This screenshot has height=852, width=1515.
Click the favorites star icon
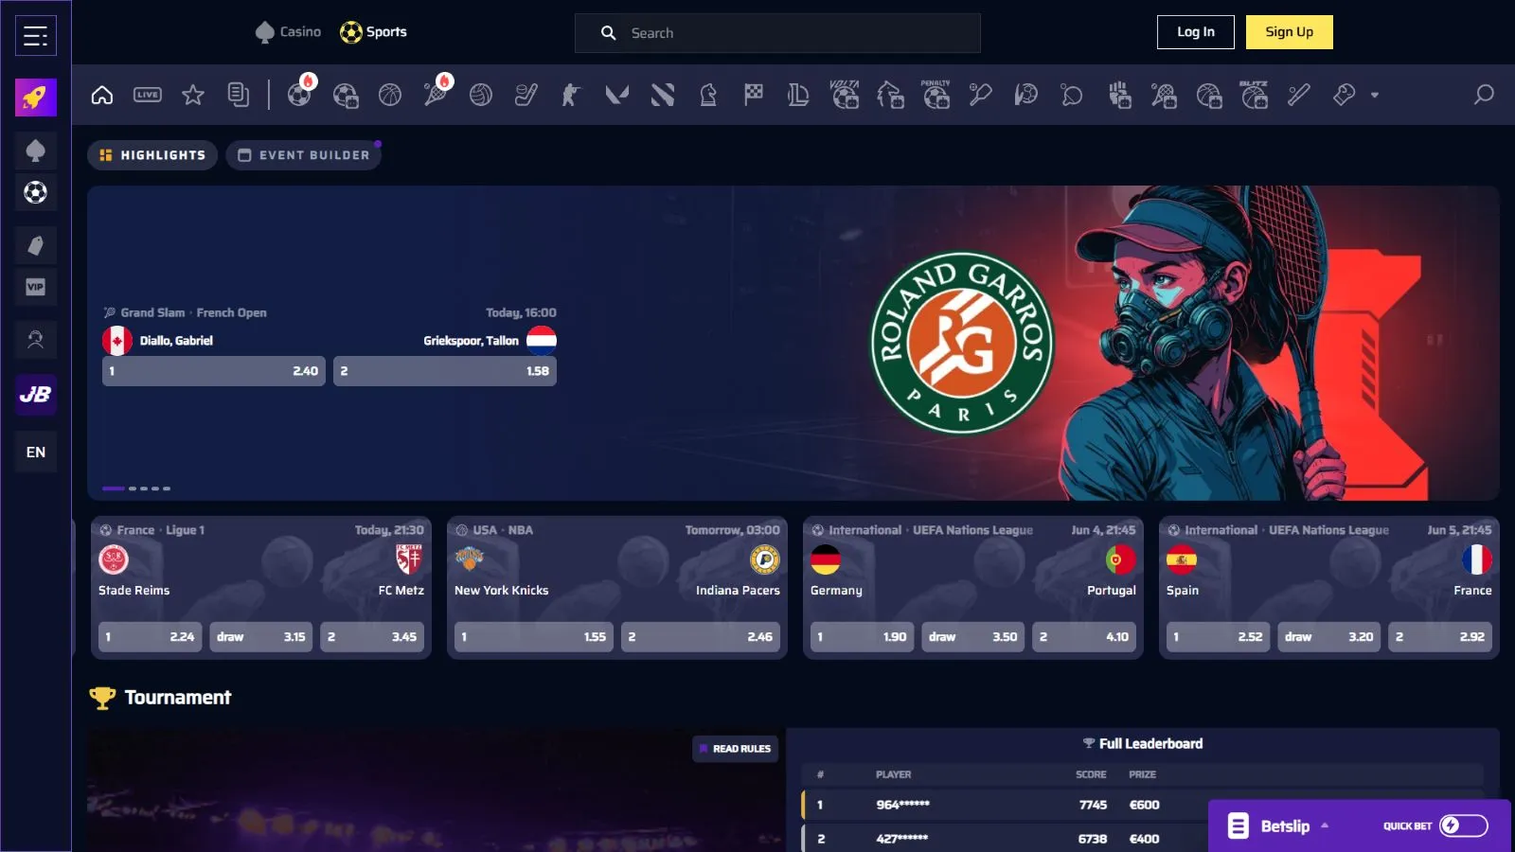pyautogui.click(x=193, y=95)
